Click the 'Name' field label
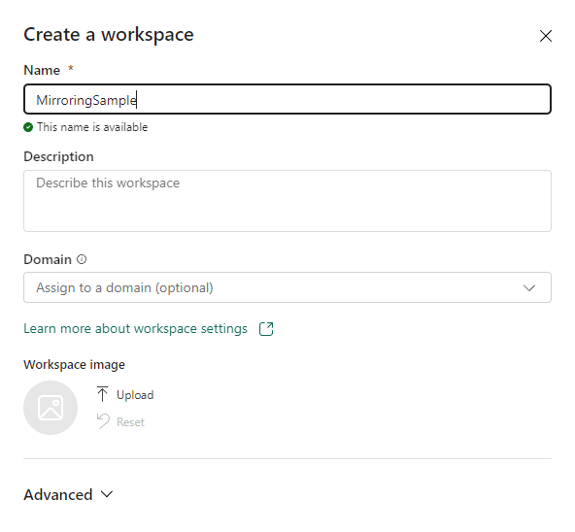Viewport: 575px width, 532px height. 42,70
